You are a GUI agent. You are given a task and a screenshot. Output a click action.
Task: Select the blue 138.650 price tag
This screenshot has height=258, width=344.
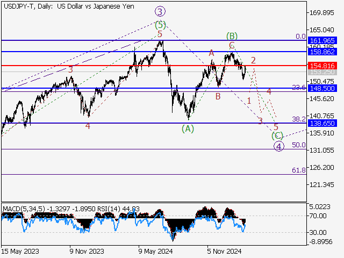[x=322, y=123]
